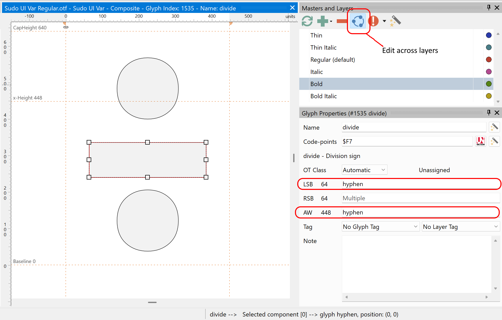The width and height of the screenshot is (502, 320).
Task: Pin the Glyph Properties panel
Action: [489, 113]
